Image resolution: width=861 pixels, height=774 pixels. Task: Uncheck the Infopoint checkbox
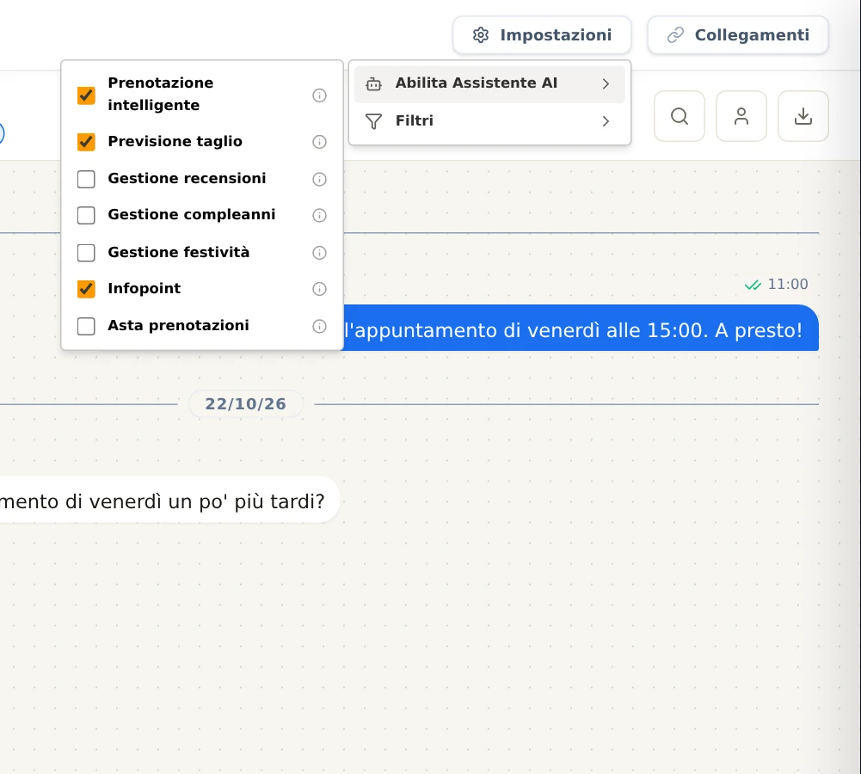[x=86, y=289]
